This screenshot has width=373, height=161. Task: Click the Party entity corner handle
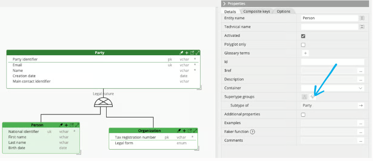click(x=199, y=87)
